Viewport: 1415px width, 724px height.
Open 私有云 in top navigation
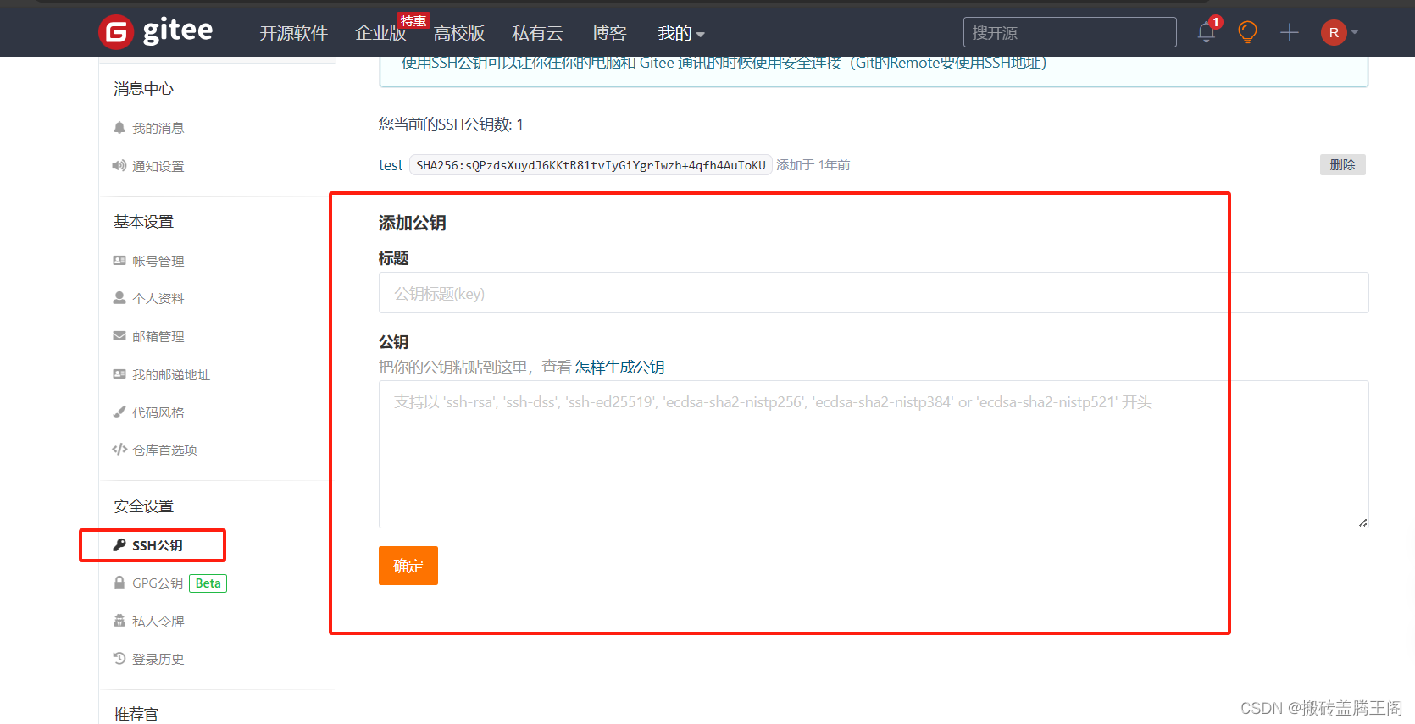tap(537, 33)
